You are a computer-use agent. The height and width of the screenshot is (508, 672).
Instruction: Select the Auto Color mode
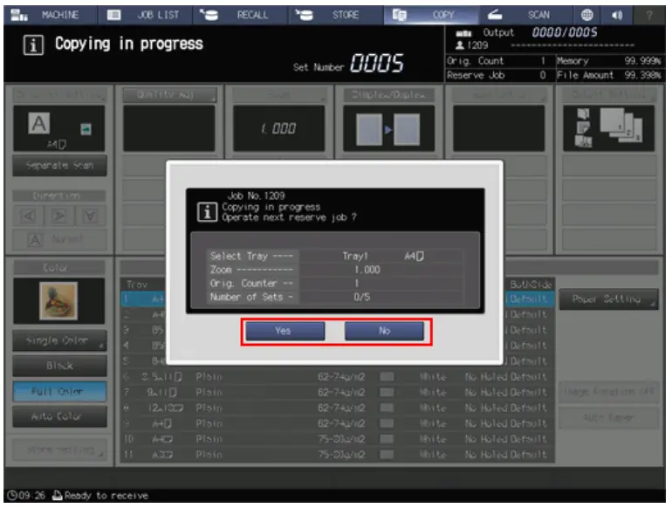(x=59, y=416)
